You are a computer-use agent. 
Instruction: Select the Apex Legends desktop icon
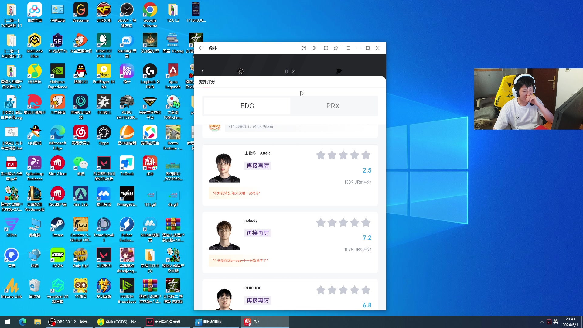click(x=173, y=76)
